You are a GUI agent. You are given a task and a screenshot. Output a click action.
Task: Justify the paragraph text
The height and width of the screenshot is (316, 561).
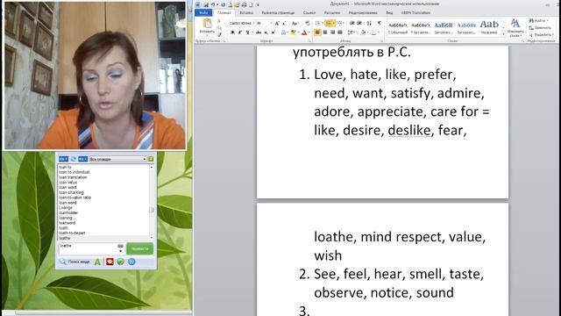coord(340,32)
